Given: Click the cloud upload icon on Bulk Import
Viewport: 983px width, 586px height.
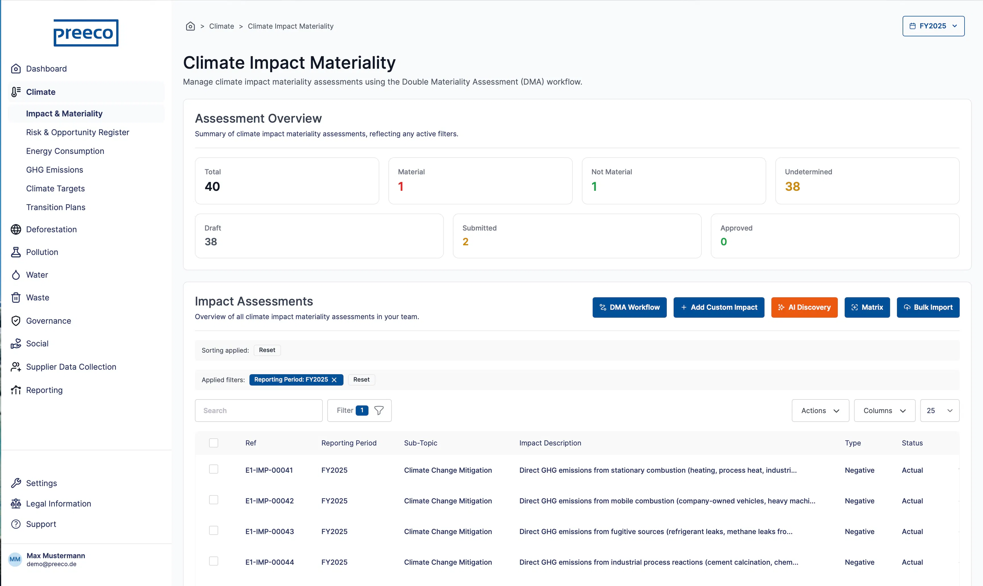Looking at the screenshot, I should pos(907,307).
